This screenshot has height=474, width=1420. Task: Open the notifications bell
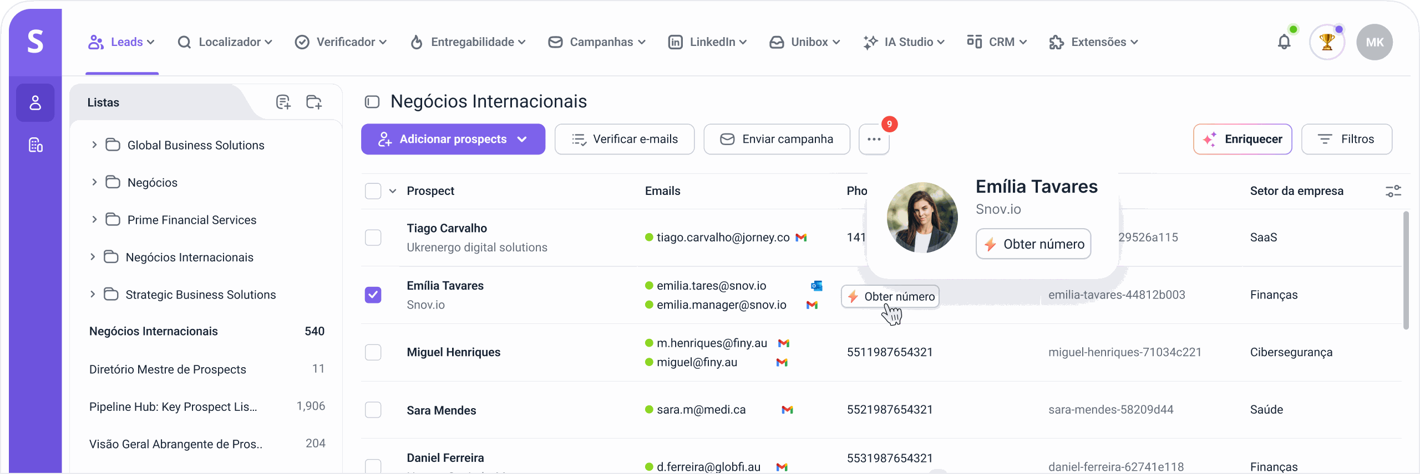point(1284,42)
